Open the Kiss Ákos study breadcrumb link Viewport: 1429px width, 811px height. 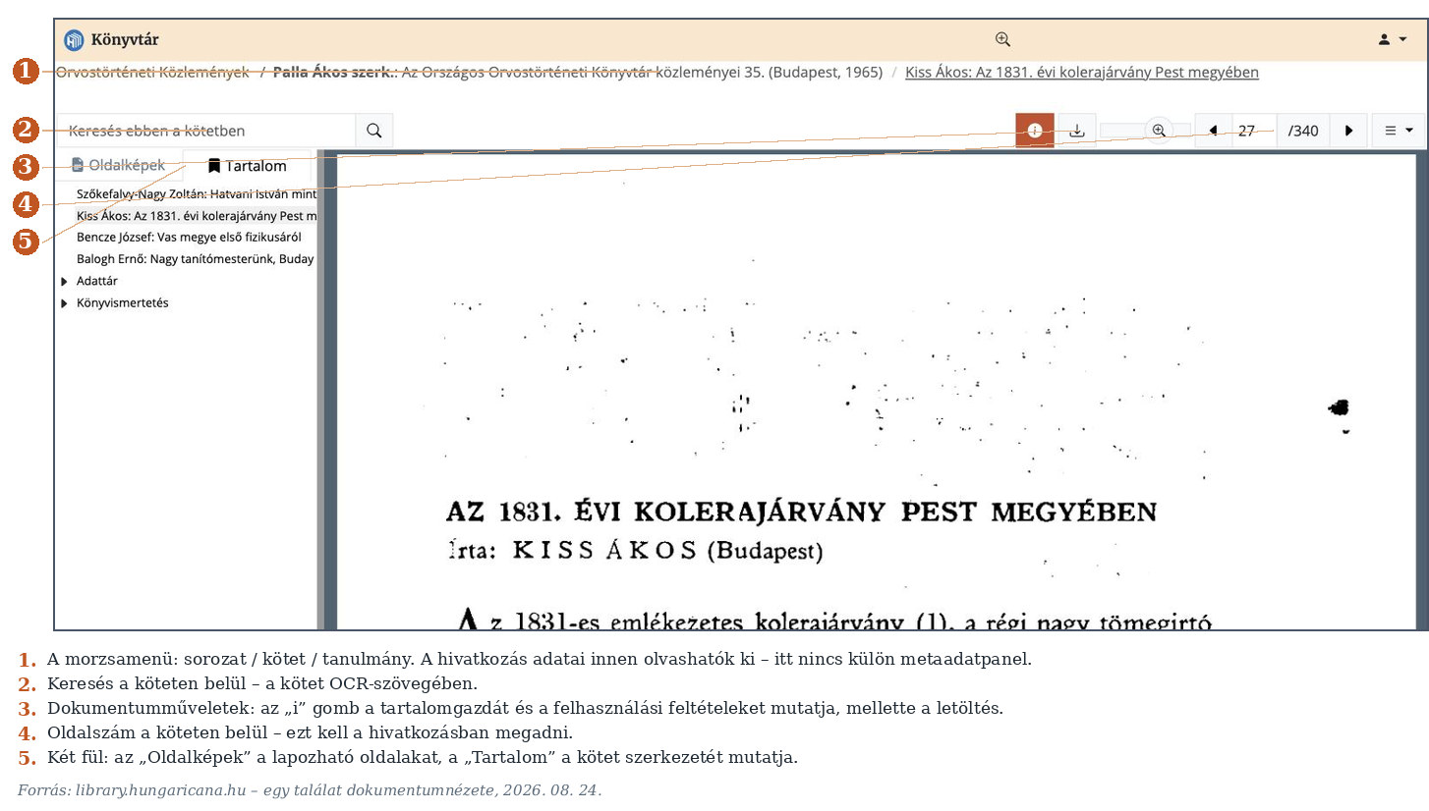click(x=1081, y=73)
